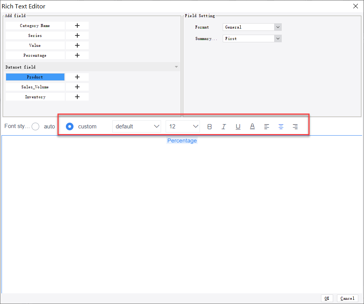Select the custom font style radio button
This screenshot has width=364, height=304.
pyautogui.click(x=70, y=126)
